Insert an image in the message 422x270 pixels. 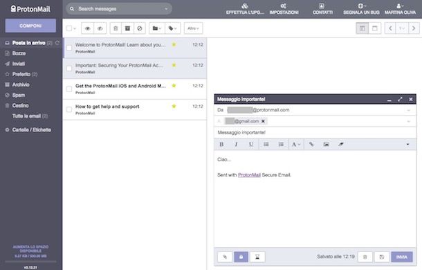[x=327, y=145]
